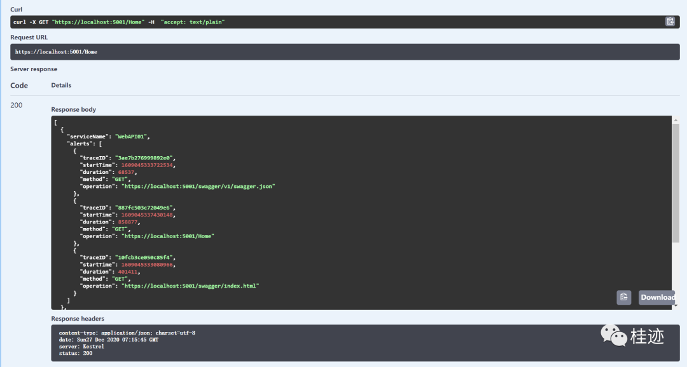This screenshot has width=687, height=367.
Task: Click the Details column header
Action: (x=61, y=85)
